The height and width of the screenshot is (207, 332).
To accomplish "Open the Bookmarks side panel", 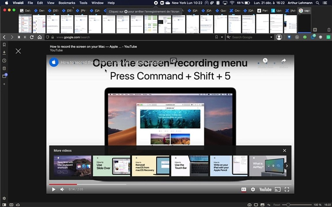I will [4, 45].
